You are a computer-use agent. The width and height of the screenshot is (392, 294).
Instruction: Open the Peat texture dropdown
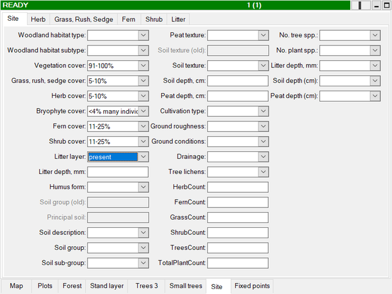(x=263, y=36)
